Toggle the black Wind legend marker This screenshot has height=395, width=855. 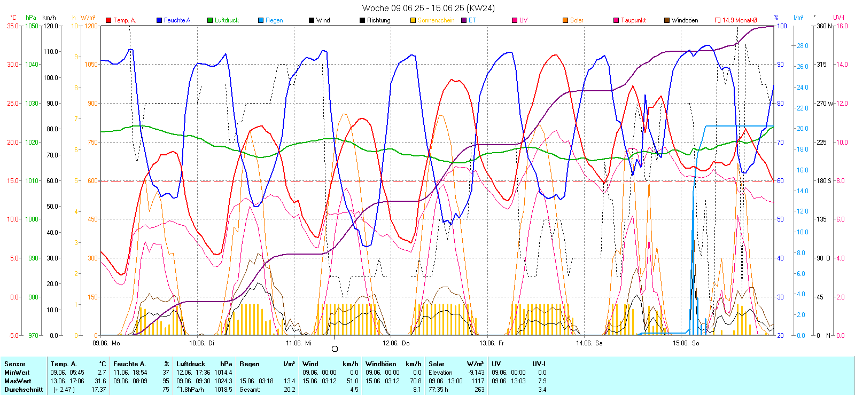pyautogui.click(x=312, y=20)
